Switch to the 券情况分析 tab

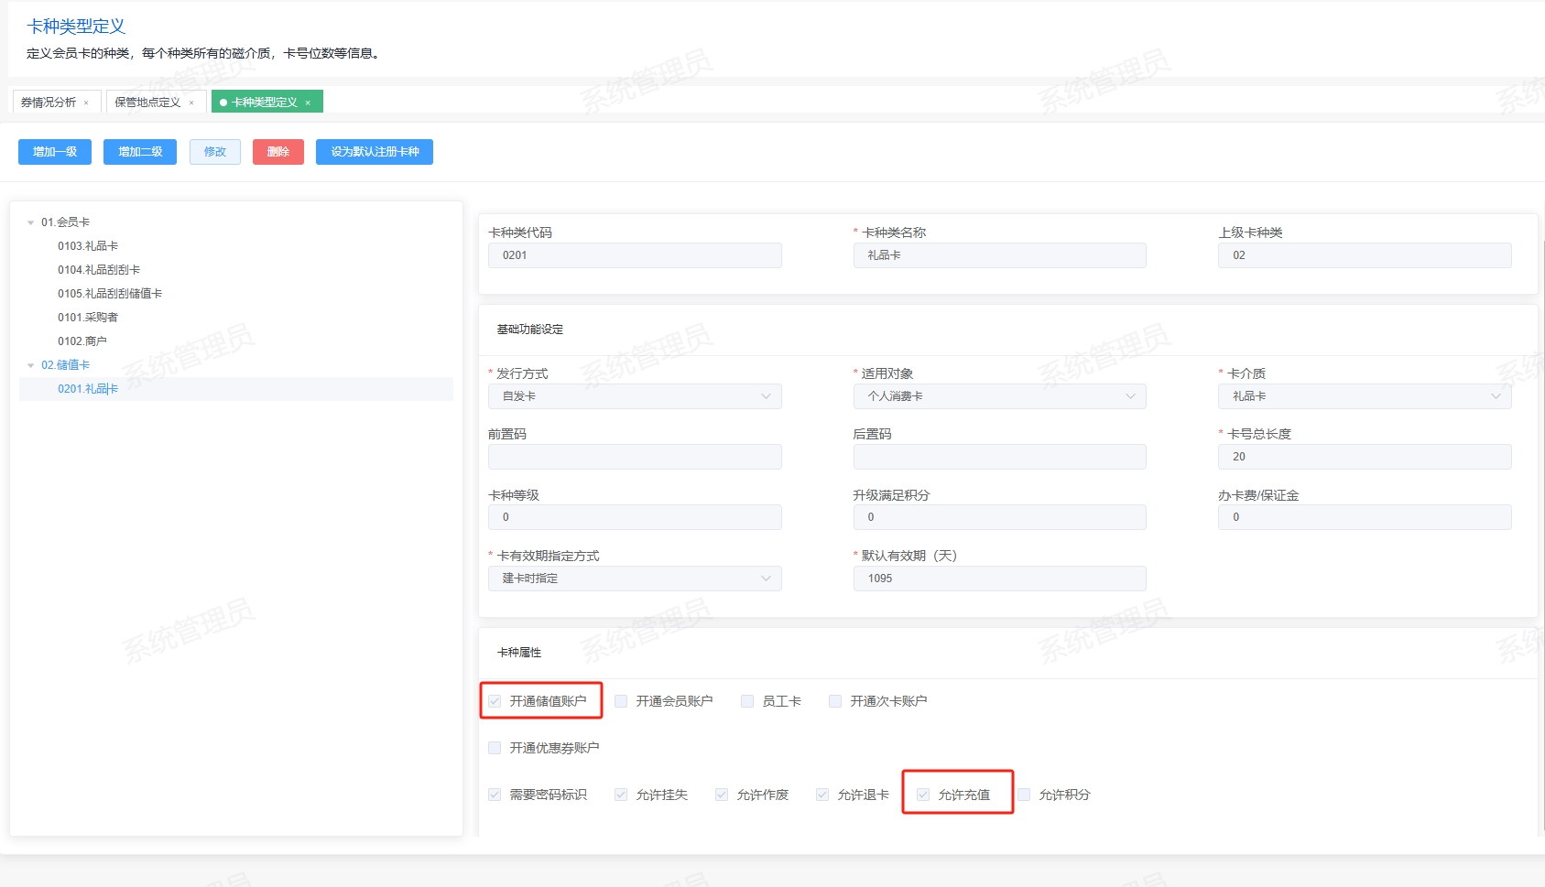click(49, 103)
